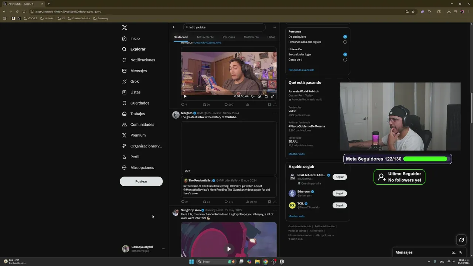
Task: Mute the first video's volume icon
Action: (x=252, y=96)
